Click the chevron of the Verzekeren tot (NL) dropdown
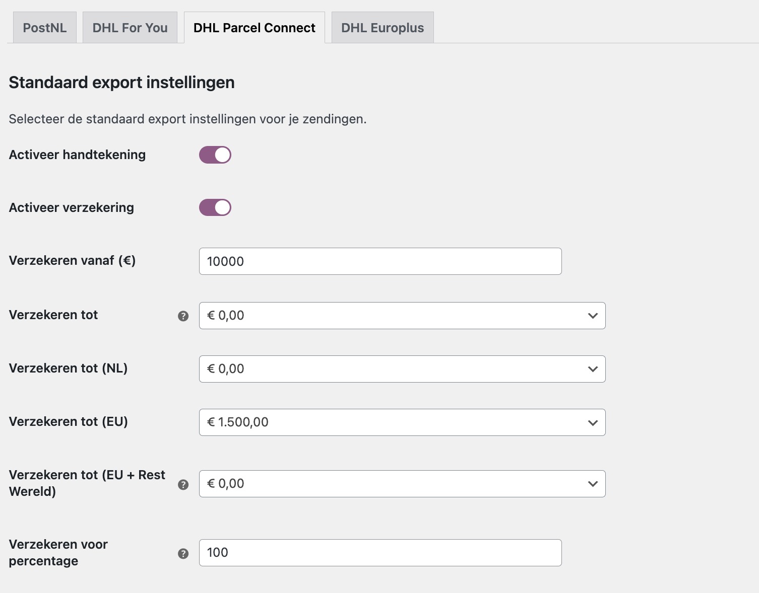The width and height of the screenshot is (759, 593). (x=593, y=369)
